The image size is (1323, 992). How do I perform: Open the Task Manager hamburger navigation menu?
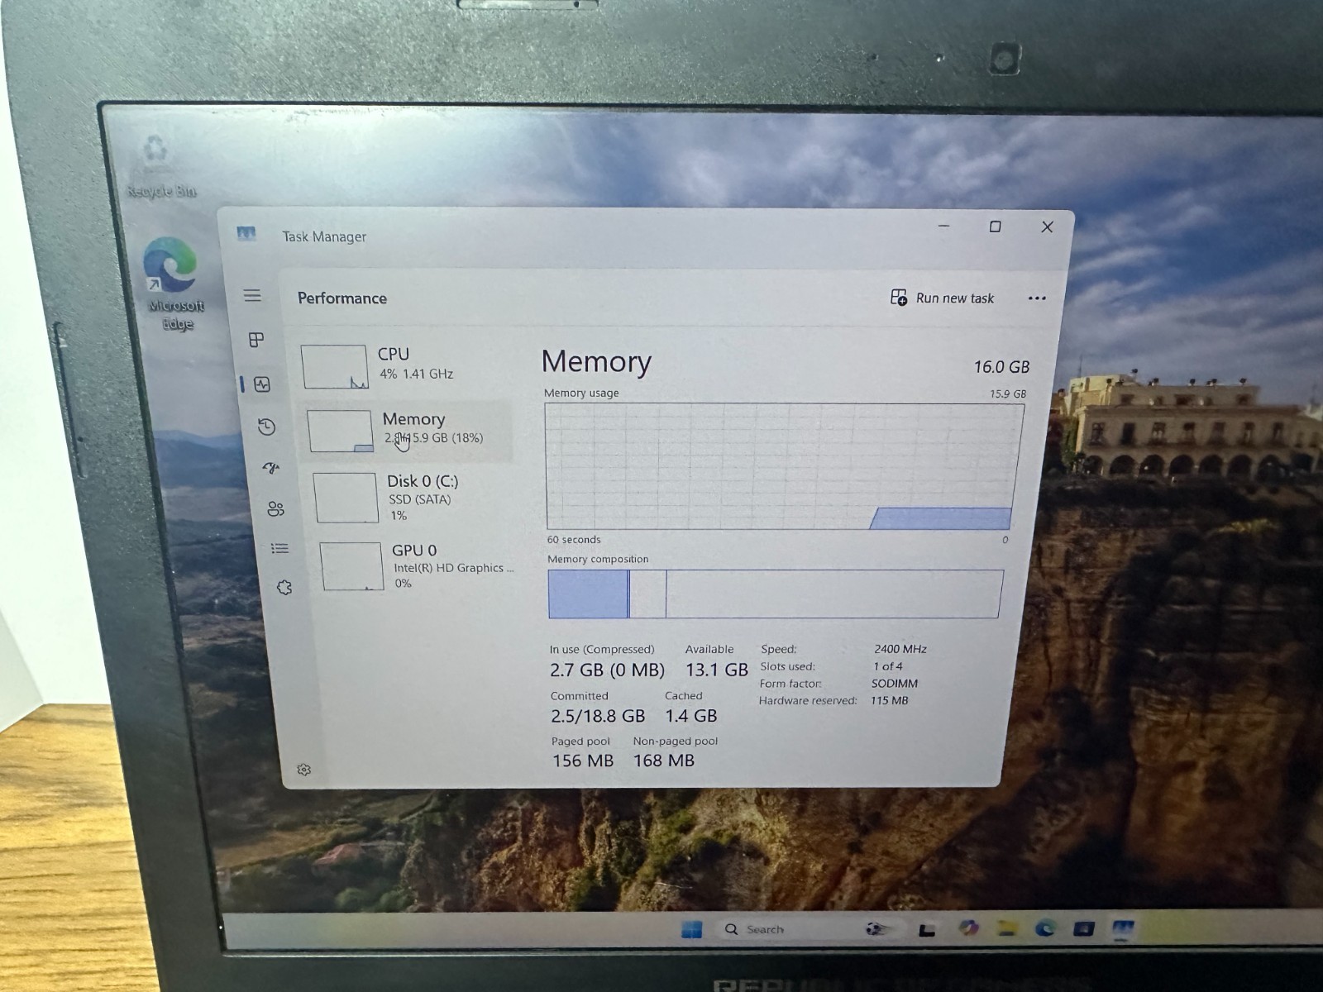point(252,296)
